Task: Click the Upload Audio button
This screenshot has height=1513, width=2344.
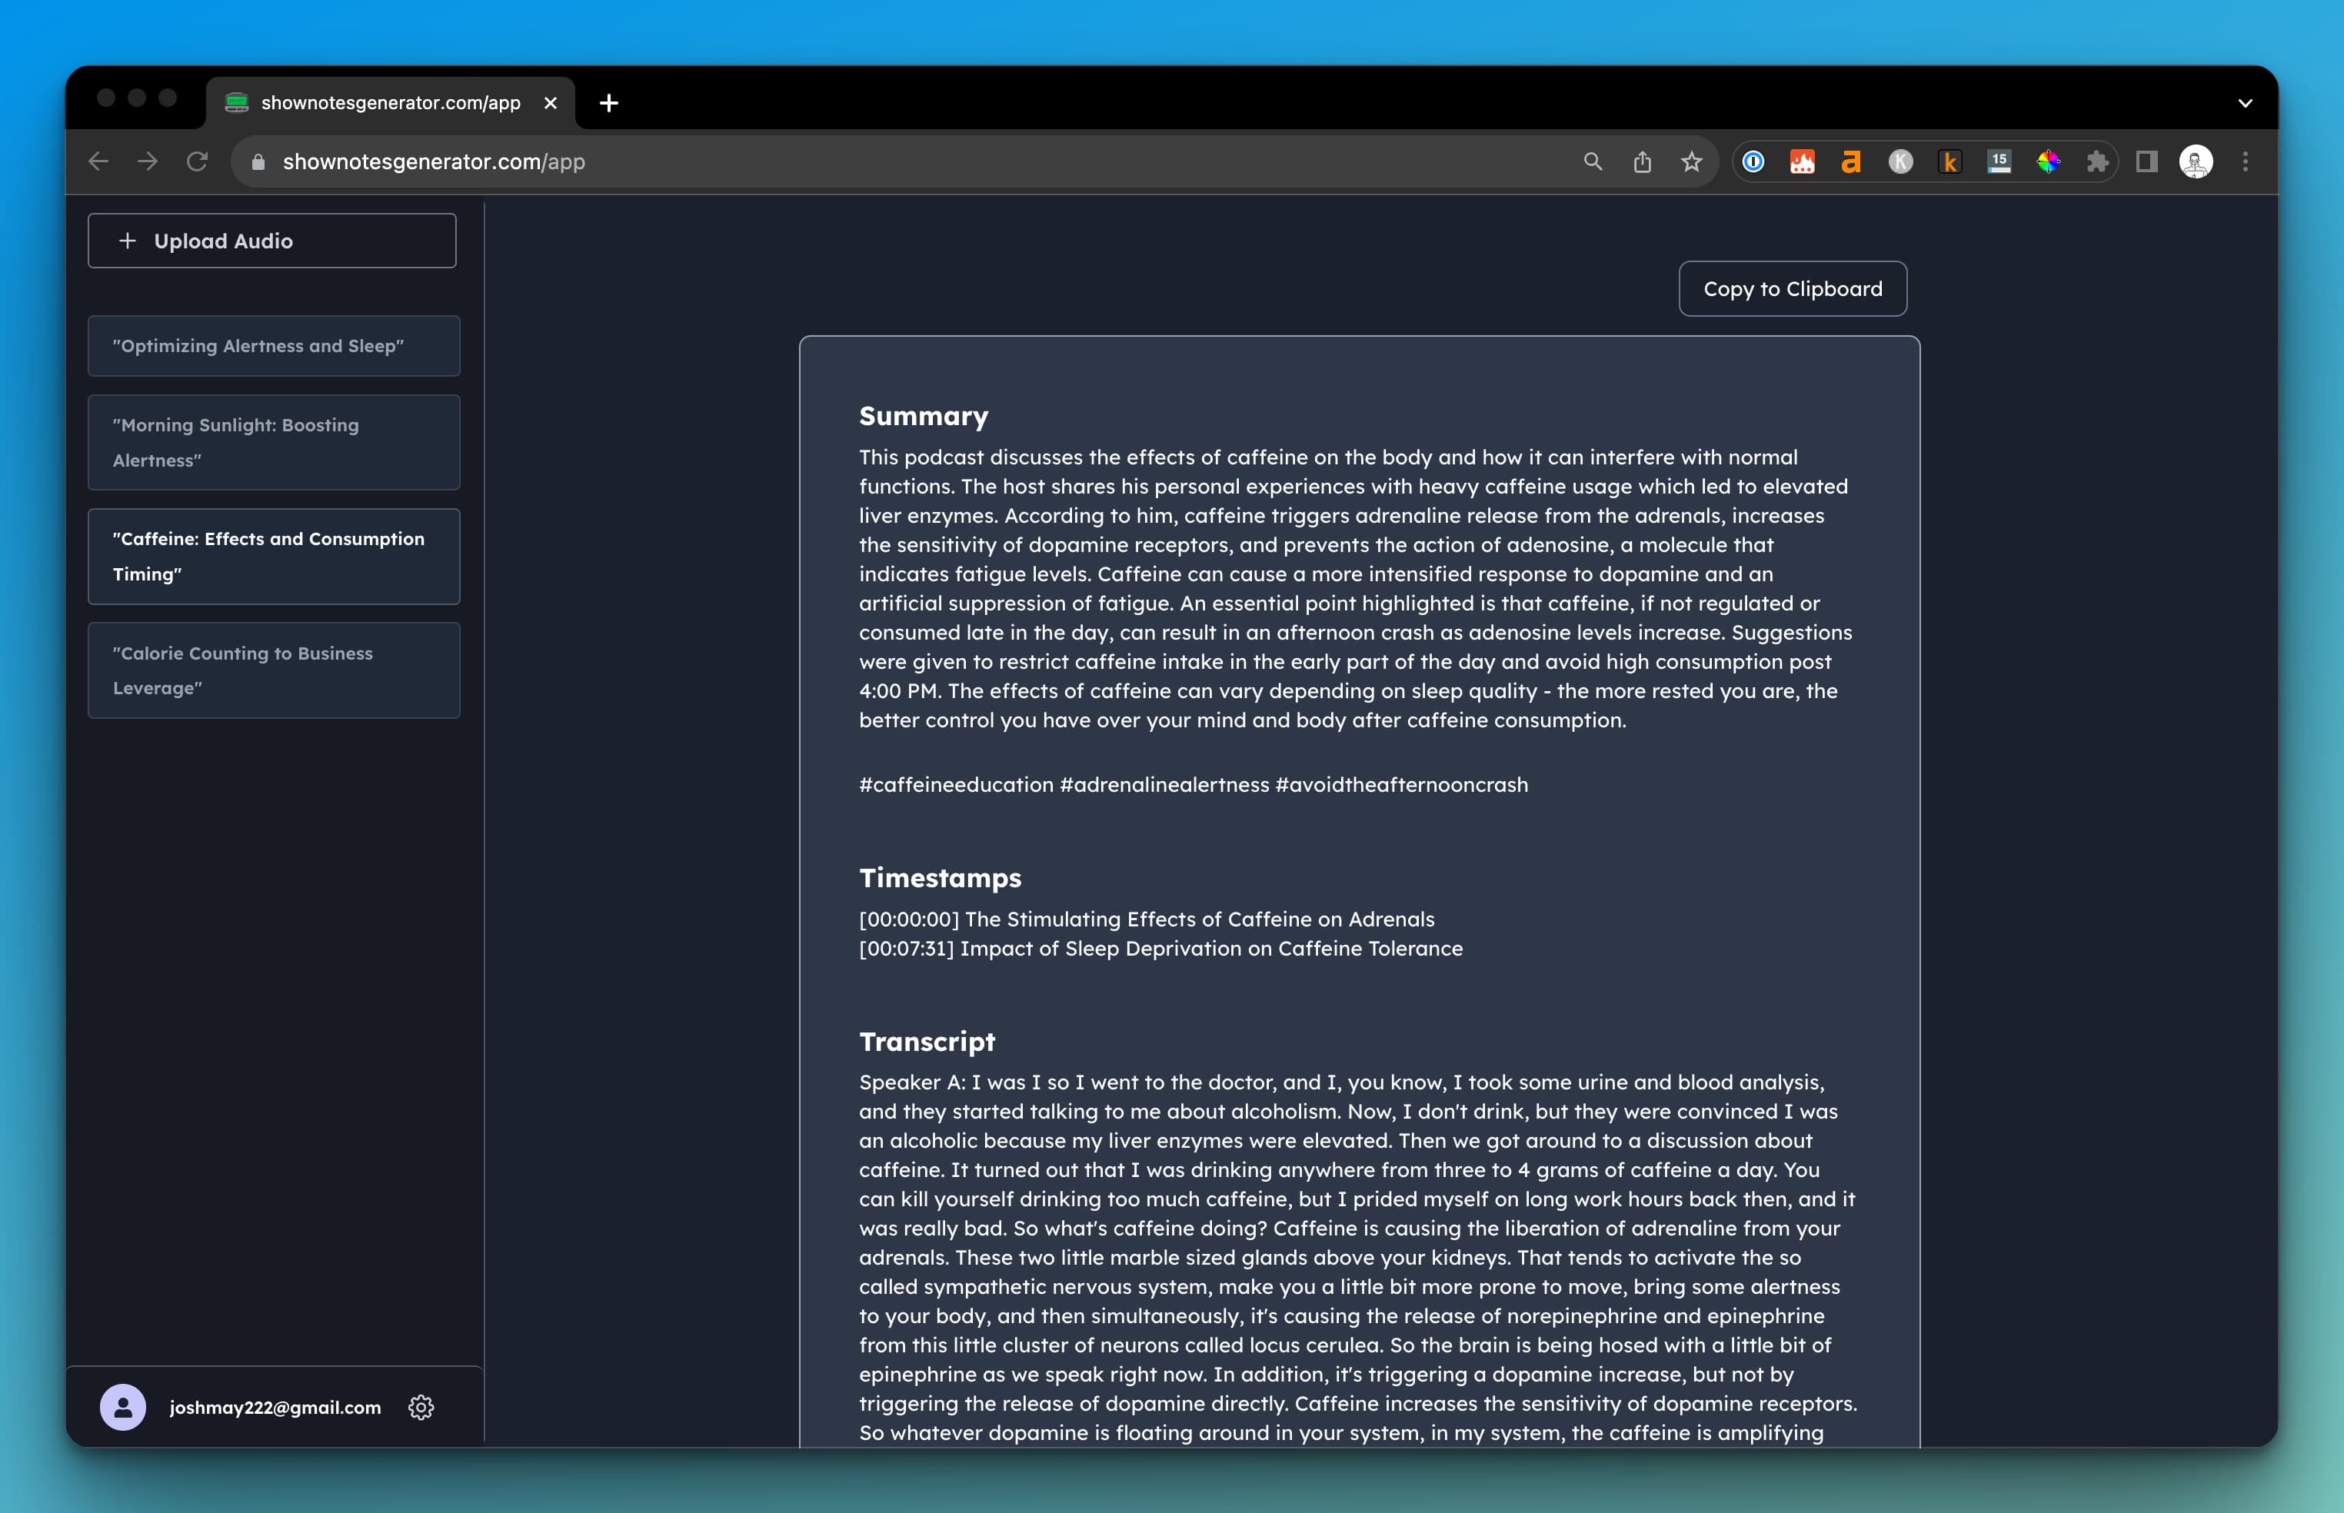Action: tap(272, 241)
